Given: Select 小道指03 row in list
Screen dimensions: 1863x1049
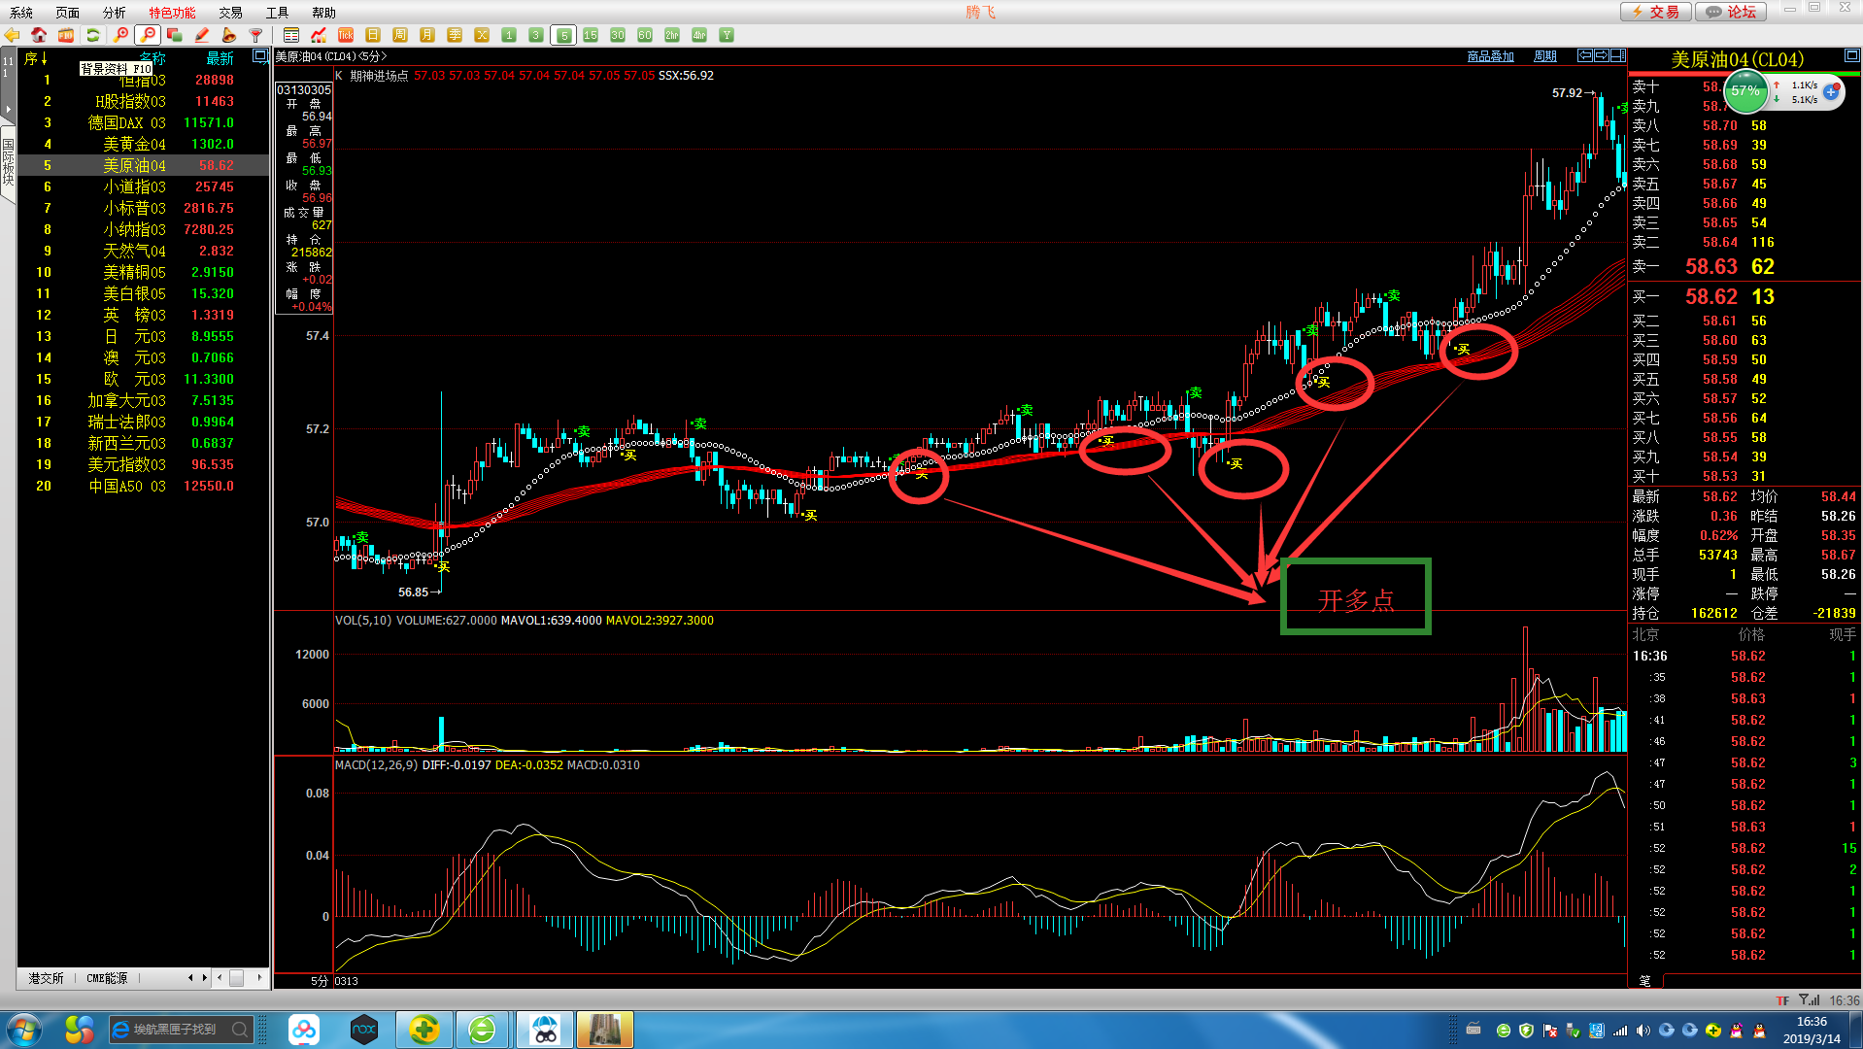Looking at the screenshot, I should point(144,186).
